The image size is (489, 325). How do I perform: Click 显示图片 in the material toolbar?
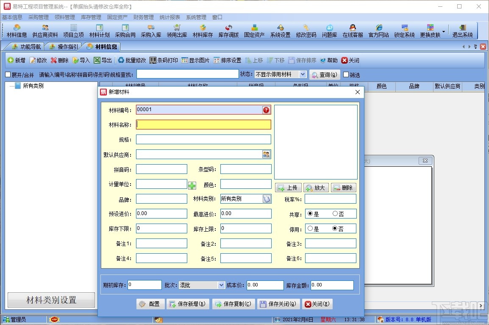tap(195, 60)
